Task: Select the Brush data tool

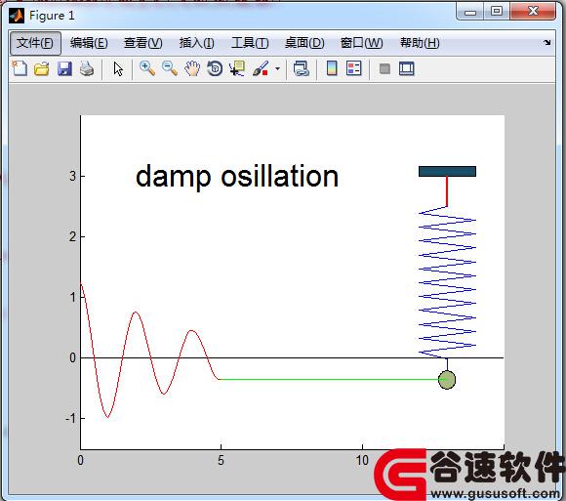Action: 261,68
